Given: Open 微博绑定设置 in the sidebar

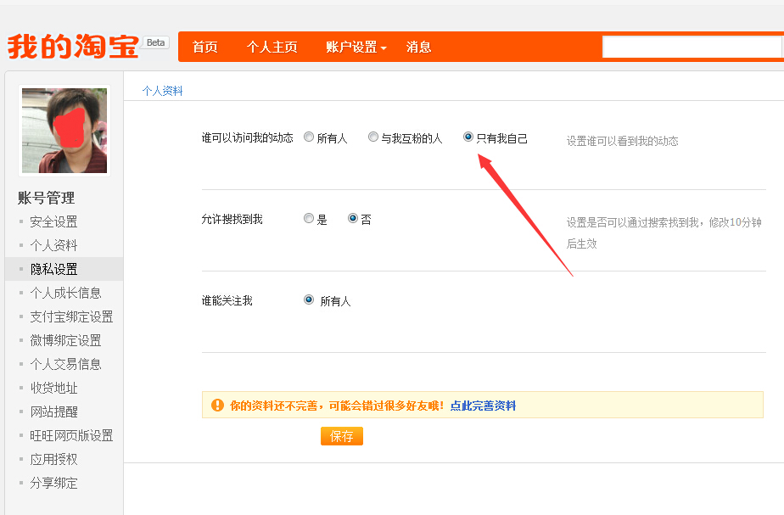Looking at the screenshot, I should click(x=65, y=341).
